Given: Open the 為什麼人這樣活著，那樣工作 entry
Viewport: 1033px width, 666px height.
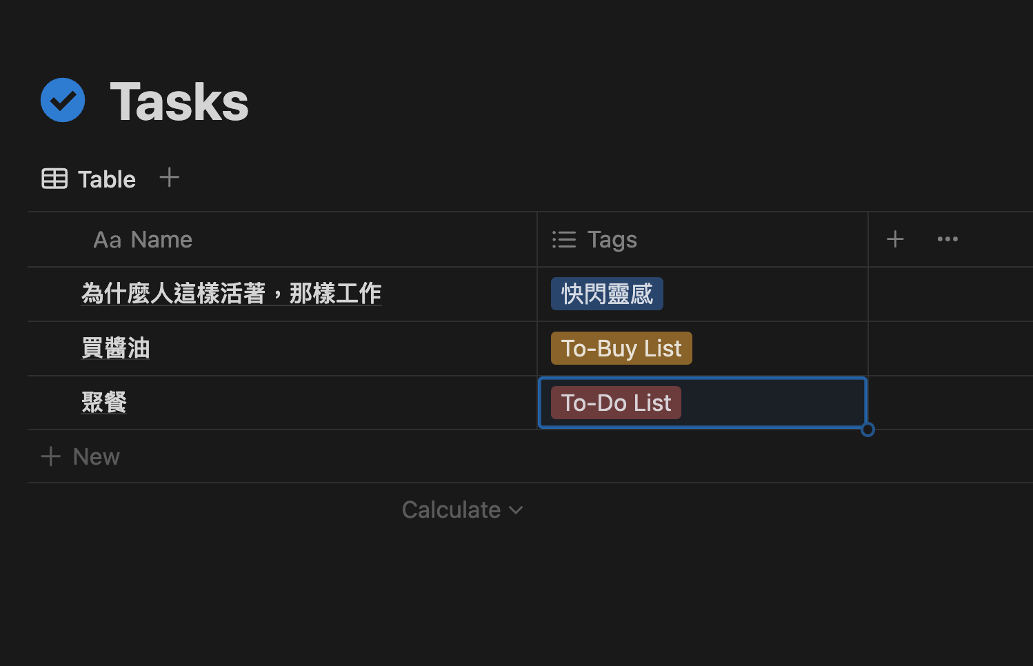Looking at the screenshot, I should click(x=231, y=294).
